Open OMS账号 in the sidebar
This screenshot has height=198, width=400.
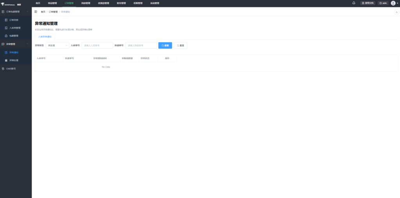pos(11,69)
